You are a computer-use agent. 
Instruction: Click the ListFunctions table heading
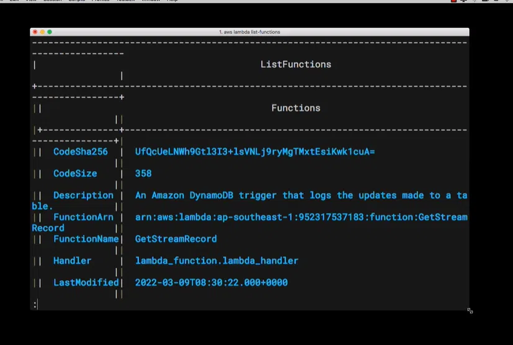coord(296,64)
